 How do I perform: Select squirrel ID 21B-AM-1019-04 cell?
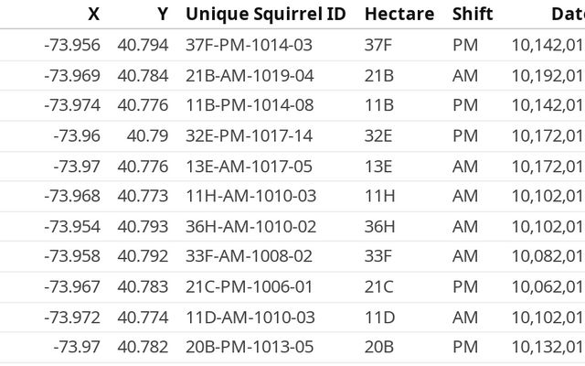click(x=250, y=75)
